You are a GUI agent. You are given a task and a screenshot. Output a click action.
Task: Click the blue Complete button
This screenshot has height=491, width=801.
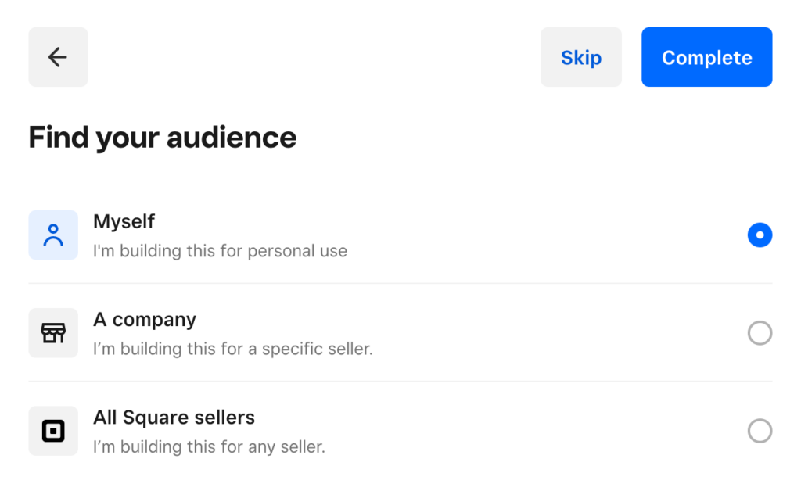point(706,57)
